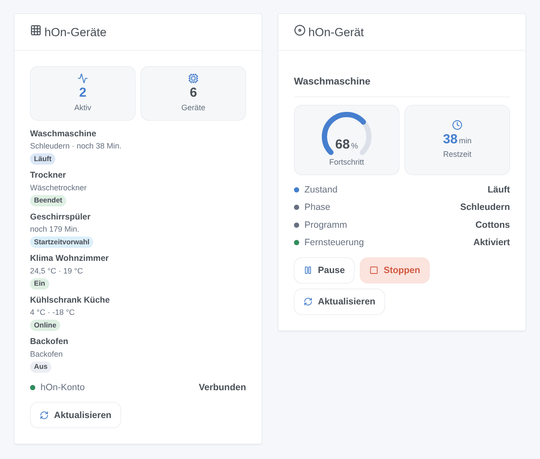
Task: Click the Verbunden connection value
Action: pyautogui.click(x=223, y=387)
